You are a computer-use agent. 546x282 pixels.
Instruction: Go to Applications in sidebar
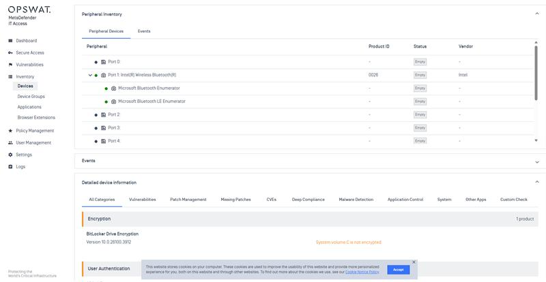29,107
